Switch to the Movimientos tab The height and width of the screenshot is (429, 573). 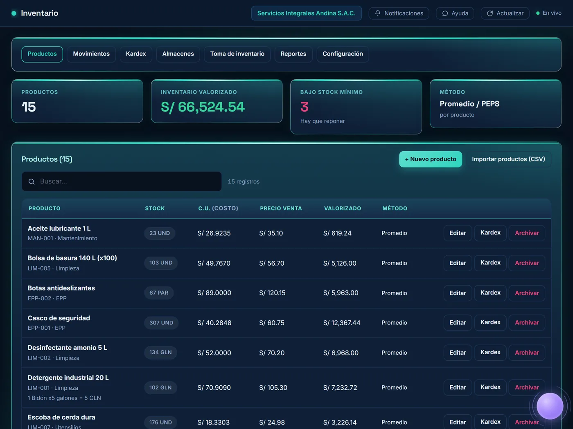coord(91,54)
